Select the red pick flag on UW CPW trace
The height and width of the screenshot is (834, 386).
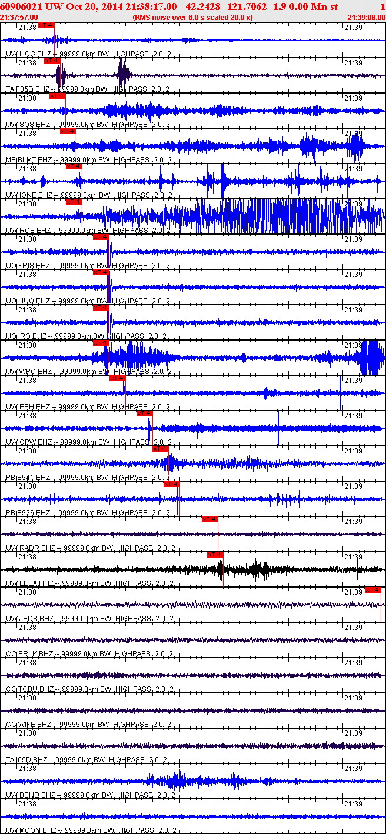point(144,413)
